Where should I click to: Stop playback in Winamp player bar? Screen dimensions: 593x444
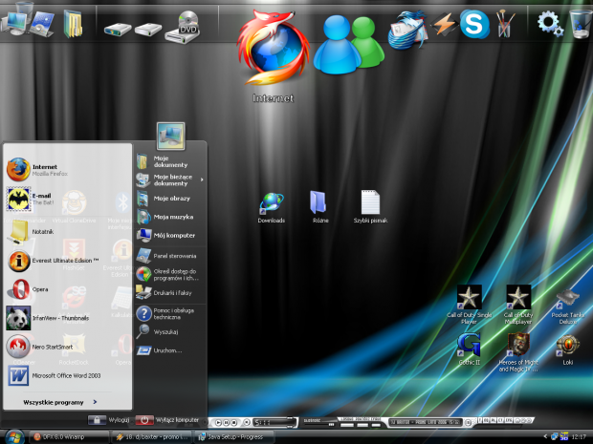click(233, 422)
